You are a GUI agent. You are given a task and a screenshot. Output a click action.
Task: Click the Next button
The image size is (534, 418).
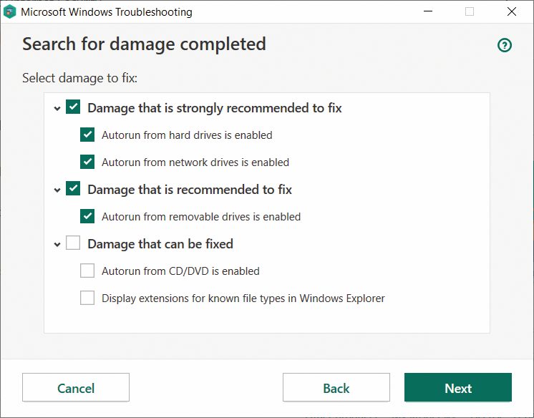pyautogui.click(x=458, y=387)
